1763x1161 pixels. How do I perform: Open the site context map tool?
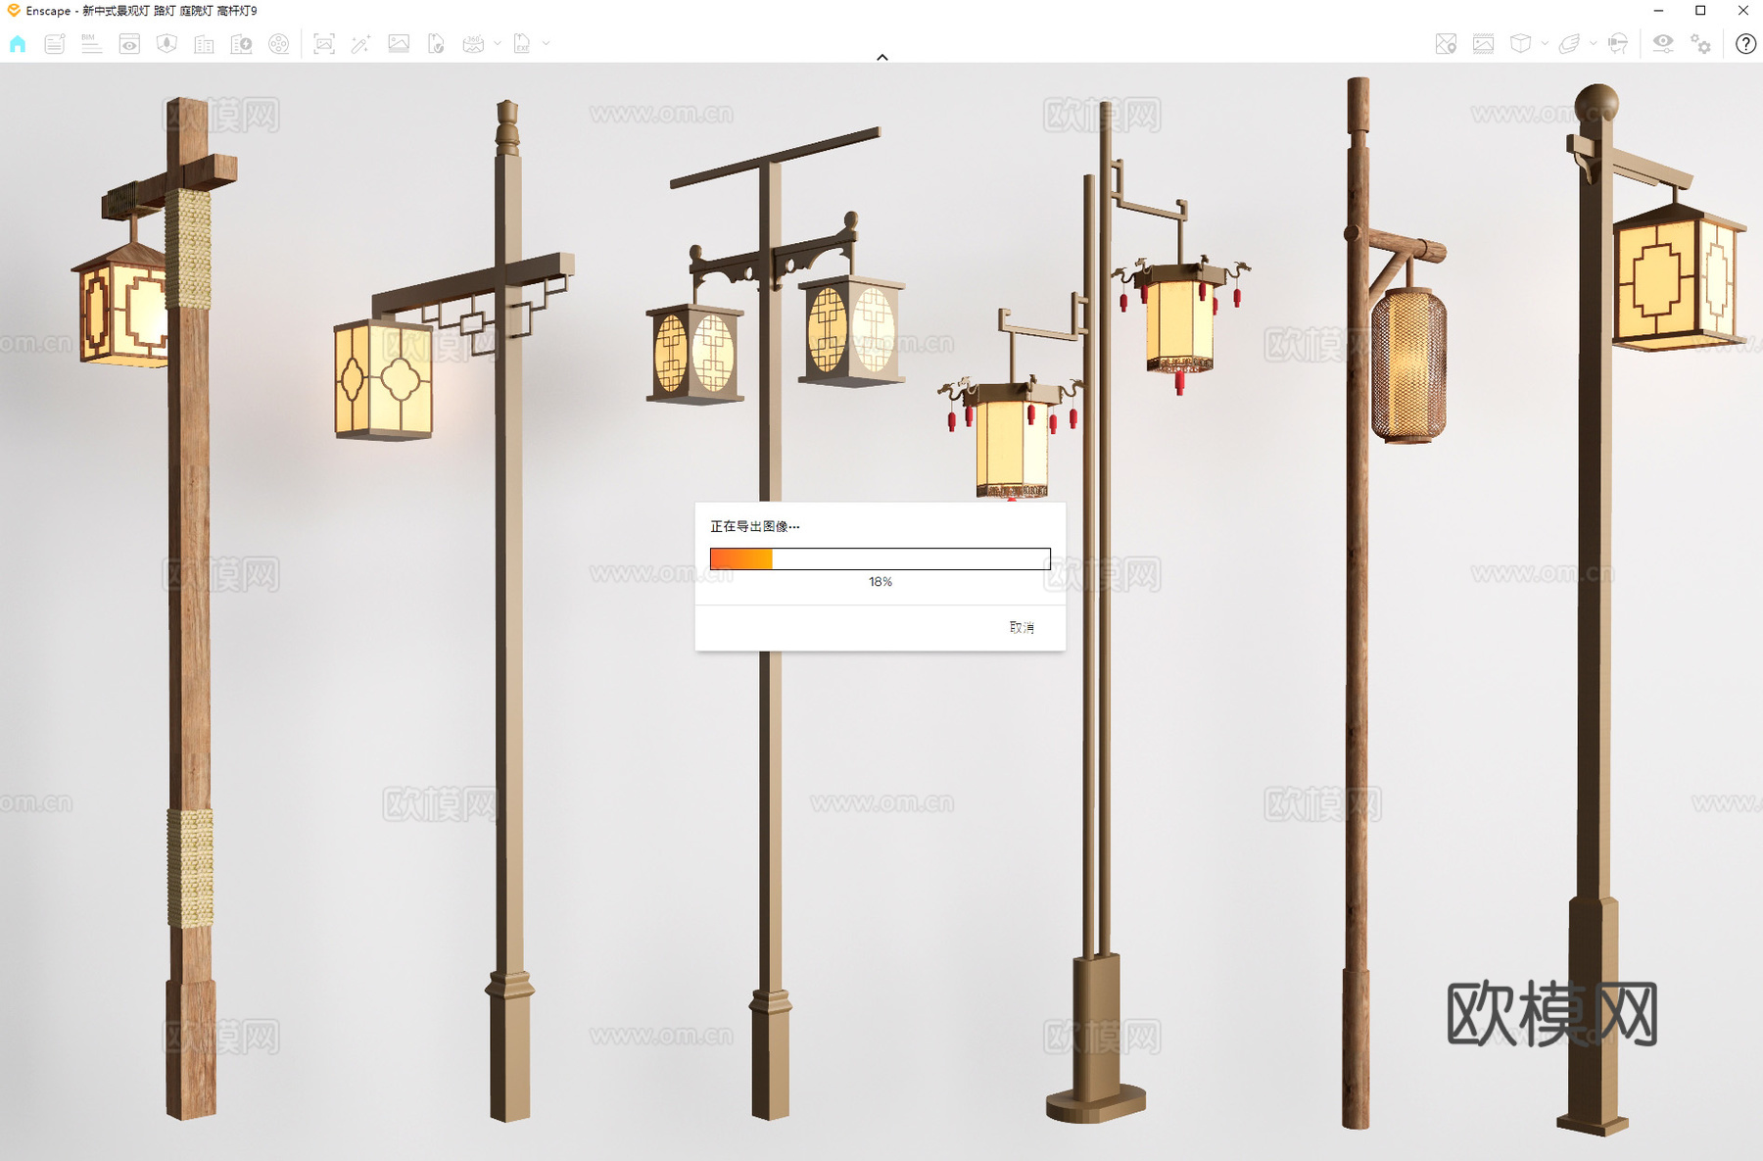tap(167, 44)
